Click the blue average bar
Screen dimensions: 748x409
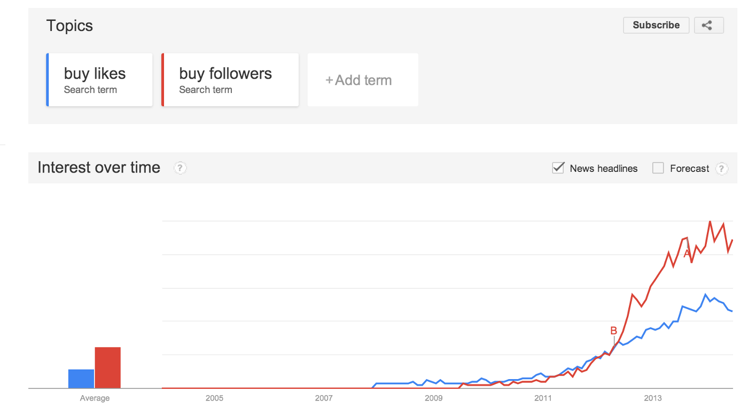(x=81, y=379)
